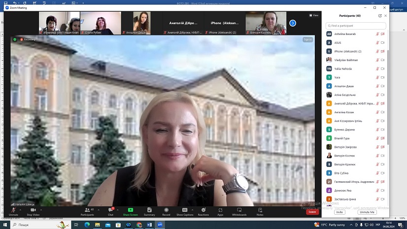This screenshot has height=229, width=407.
Task: Click the Recording indicator label
Action: pyautogui.click(x=28, y=39)
